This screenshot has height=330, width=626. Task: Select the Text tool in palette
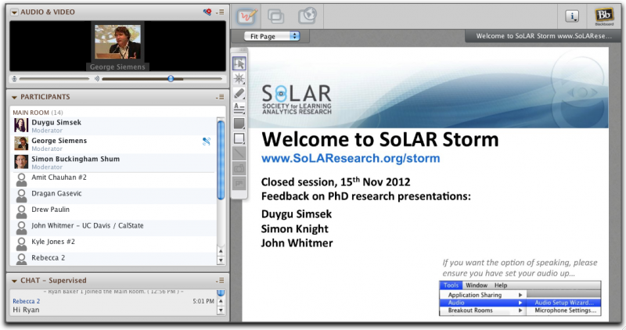point(239,108)
